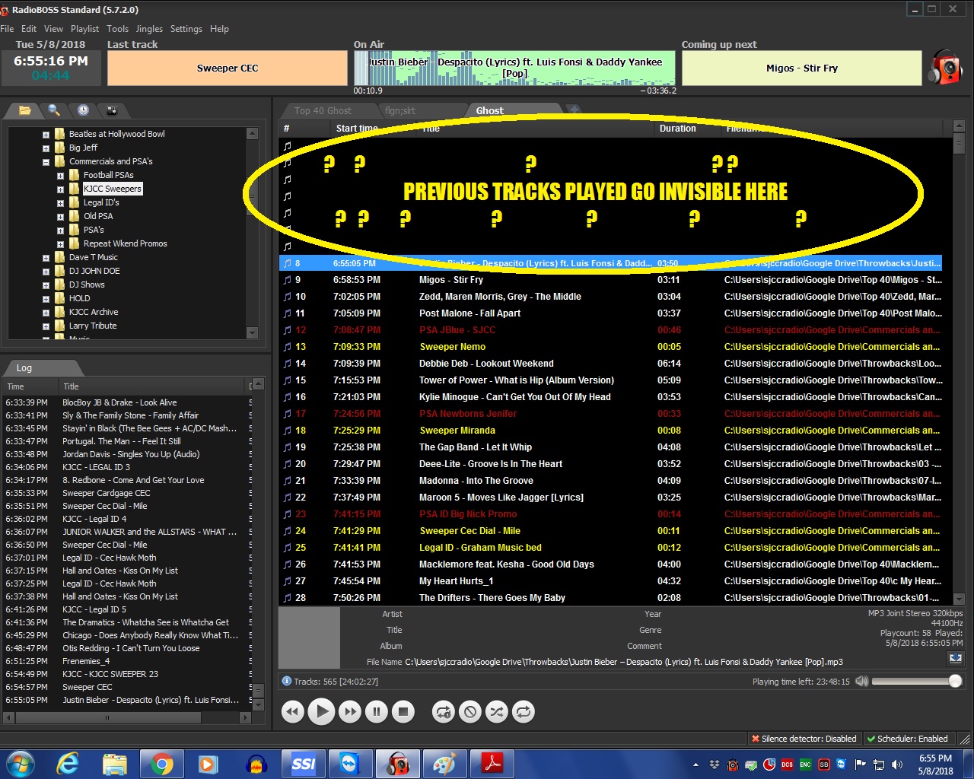Click the Coming up next Migos box
Viewport: 974px width, 779px height.
[x=802, y=68]
